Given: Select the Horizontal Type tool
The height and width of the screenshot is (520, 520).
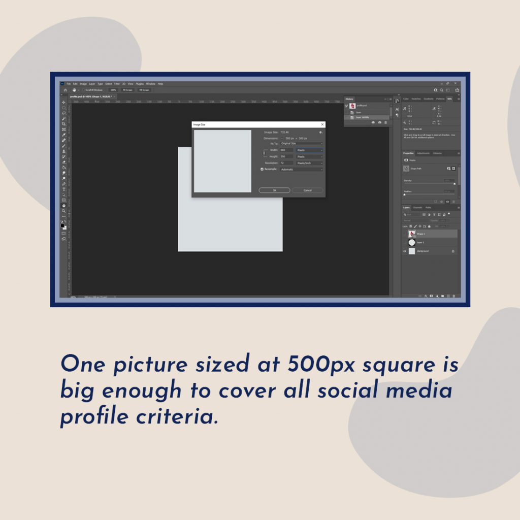Looking at the screenshot, I should click(63, 189).
